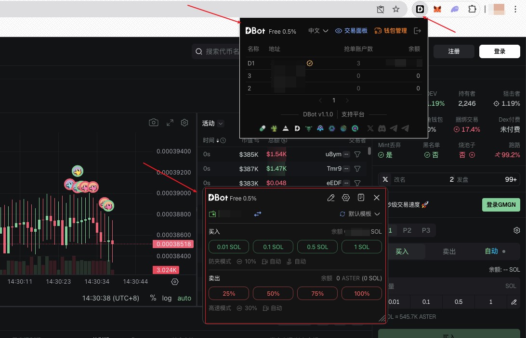Open the MetaMask fox extension
This screenshot has width=526, height=338.
[x=437, y=9]
